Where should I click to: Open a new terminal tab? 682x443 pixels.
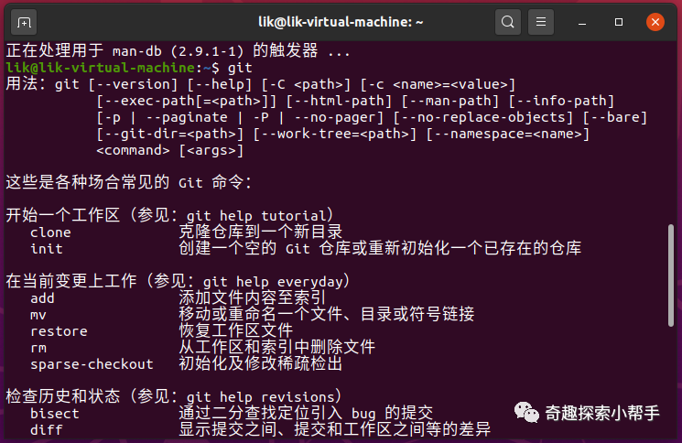25,21
